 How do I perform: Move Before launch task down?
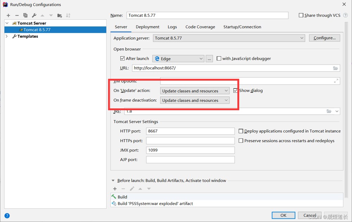149,189
